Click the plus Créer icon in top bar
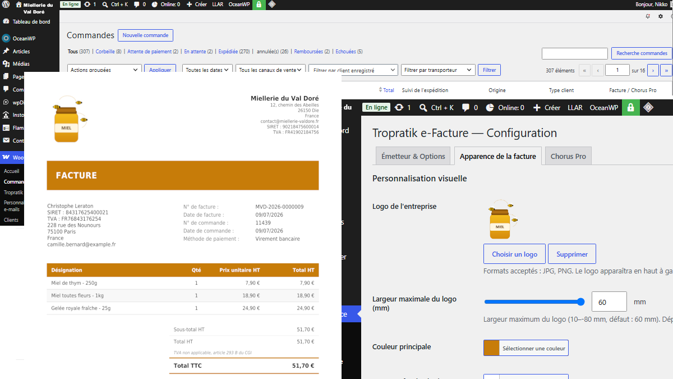 coord(189,4)
